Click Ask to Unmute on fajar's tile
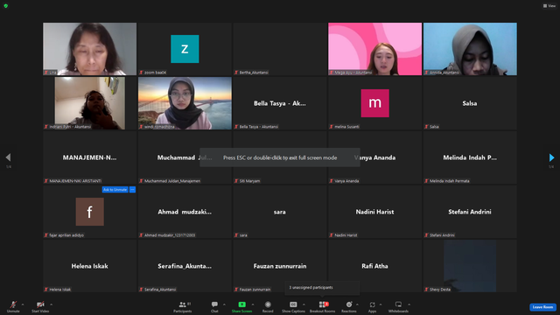The image size is (560, 315). 115,190
